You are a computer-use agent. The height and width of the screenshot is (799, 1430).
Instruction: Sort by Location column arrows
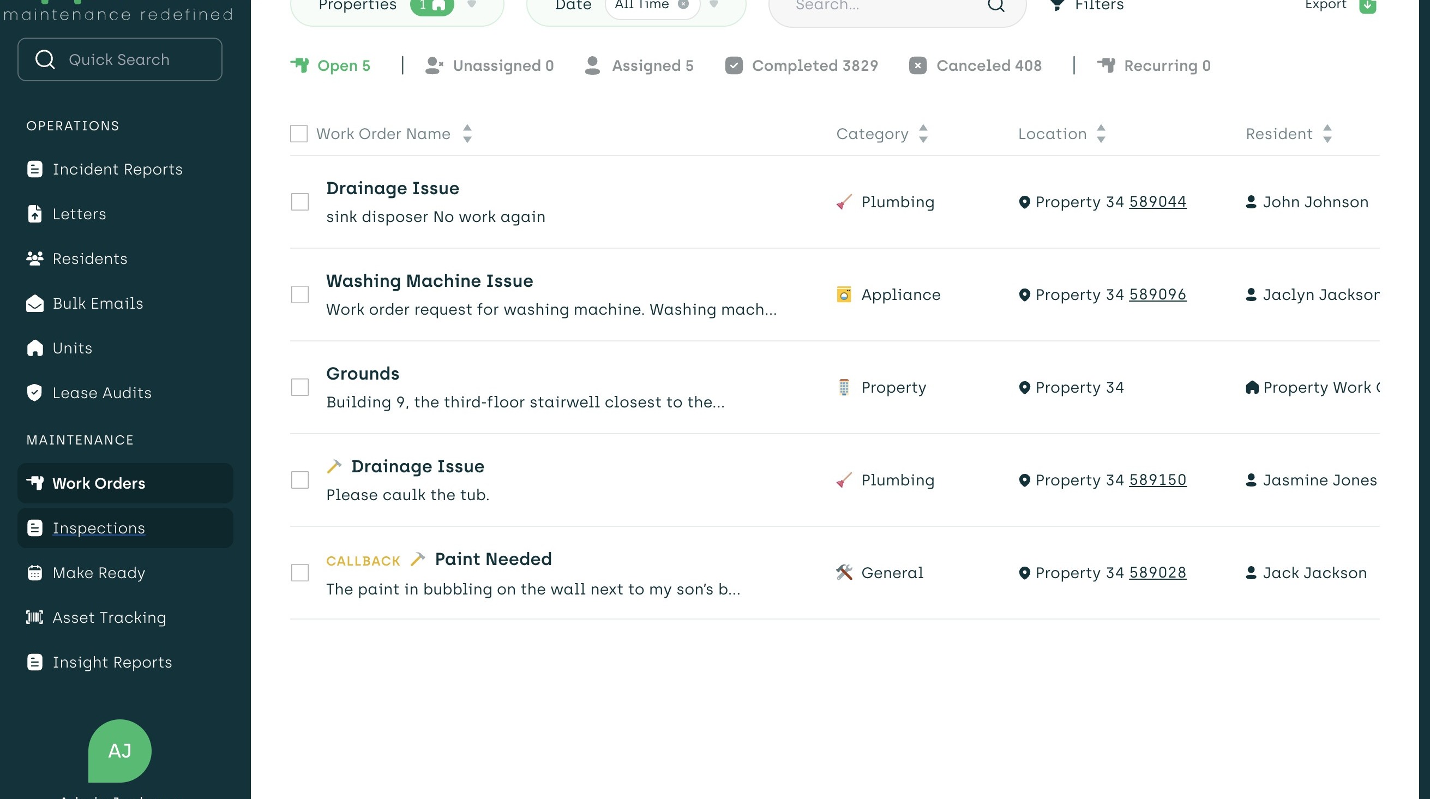pyautogui.click(x=1101, y=133)
